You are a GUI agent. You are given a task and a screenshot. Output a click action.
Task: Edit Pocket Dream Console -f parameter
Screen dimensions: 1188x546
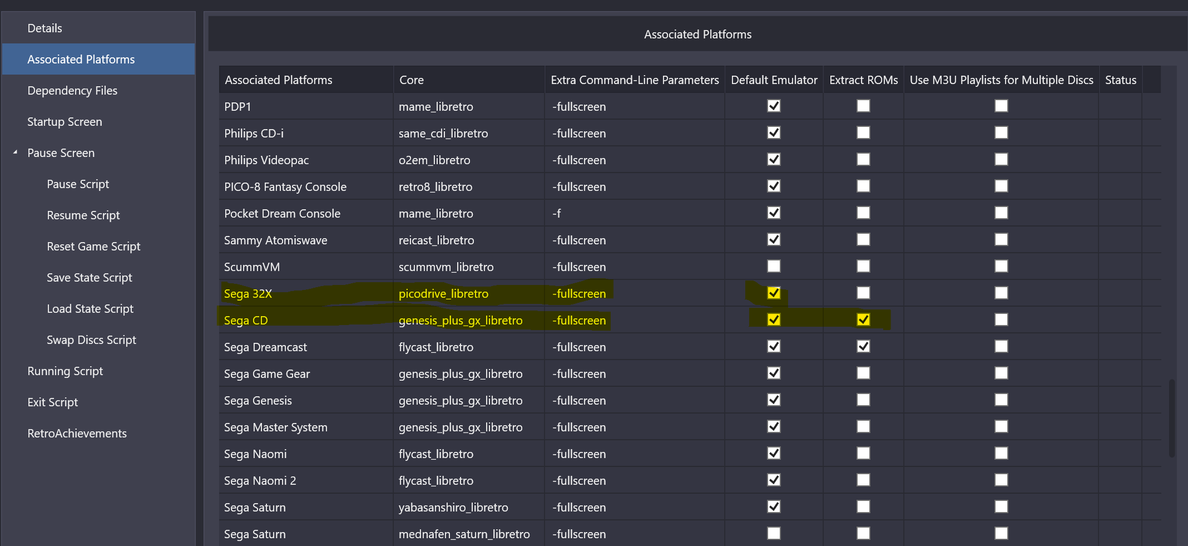click(x=635, y=213)
